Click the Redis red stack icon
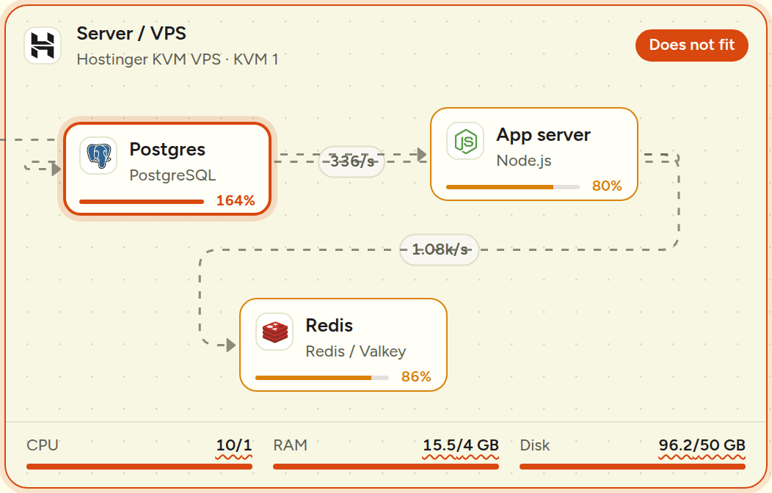 274,332
